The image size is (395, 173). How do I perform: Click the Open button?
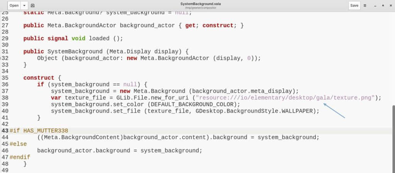(14, 5)
